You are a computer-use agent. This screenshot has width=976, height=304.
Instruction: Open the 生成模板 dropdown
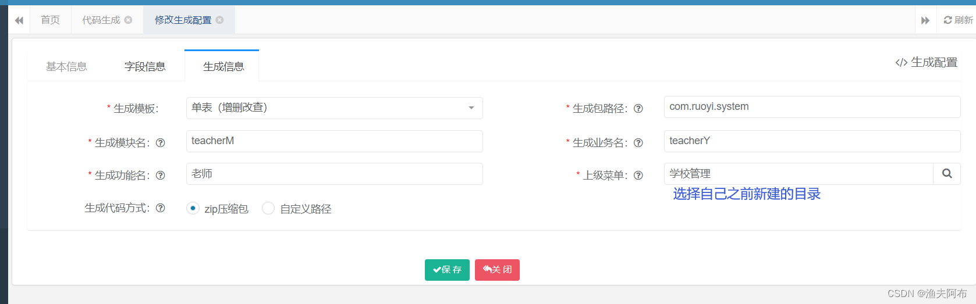[x=334, y=108]
